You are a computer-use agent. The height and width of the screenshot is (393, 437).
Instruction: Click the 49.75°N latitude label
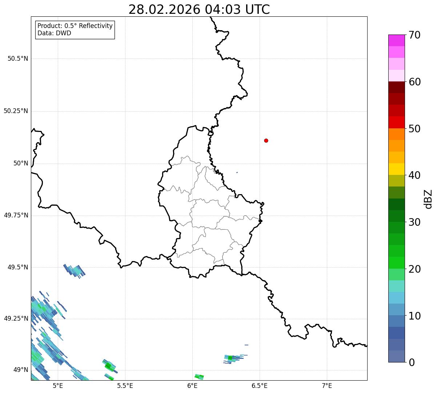click(16, 215)
